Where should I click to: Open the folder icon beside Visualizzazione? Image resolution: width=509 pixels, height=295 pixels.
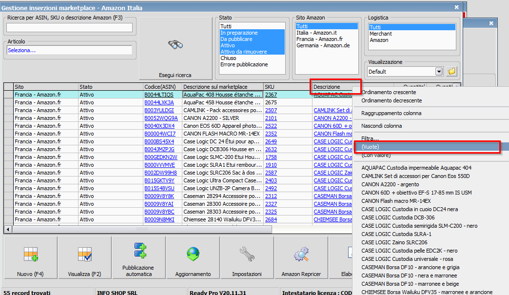[x=451, y=71]
